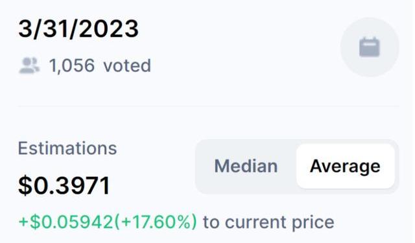Click the 'to current price' text
The width and height of the screenshot is (415, 243).
click(x=268, y=222)
